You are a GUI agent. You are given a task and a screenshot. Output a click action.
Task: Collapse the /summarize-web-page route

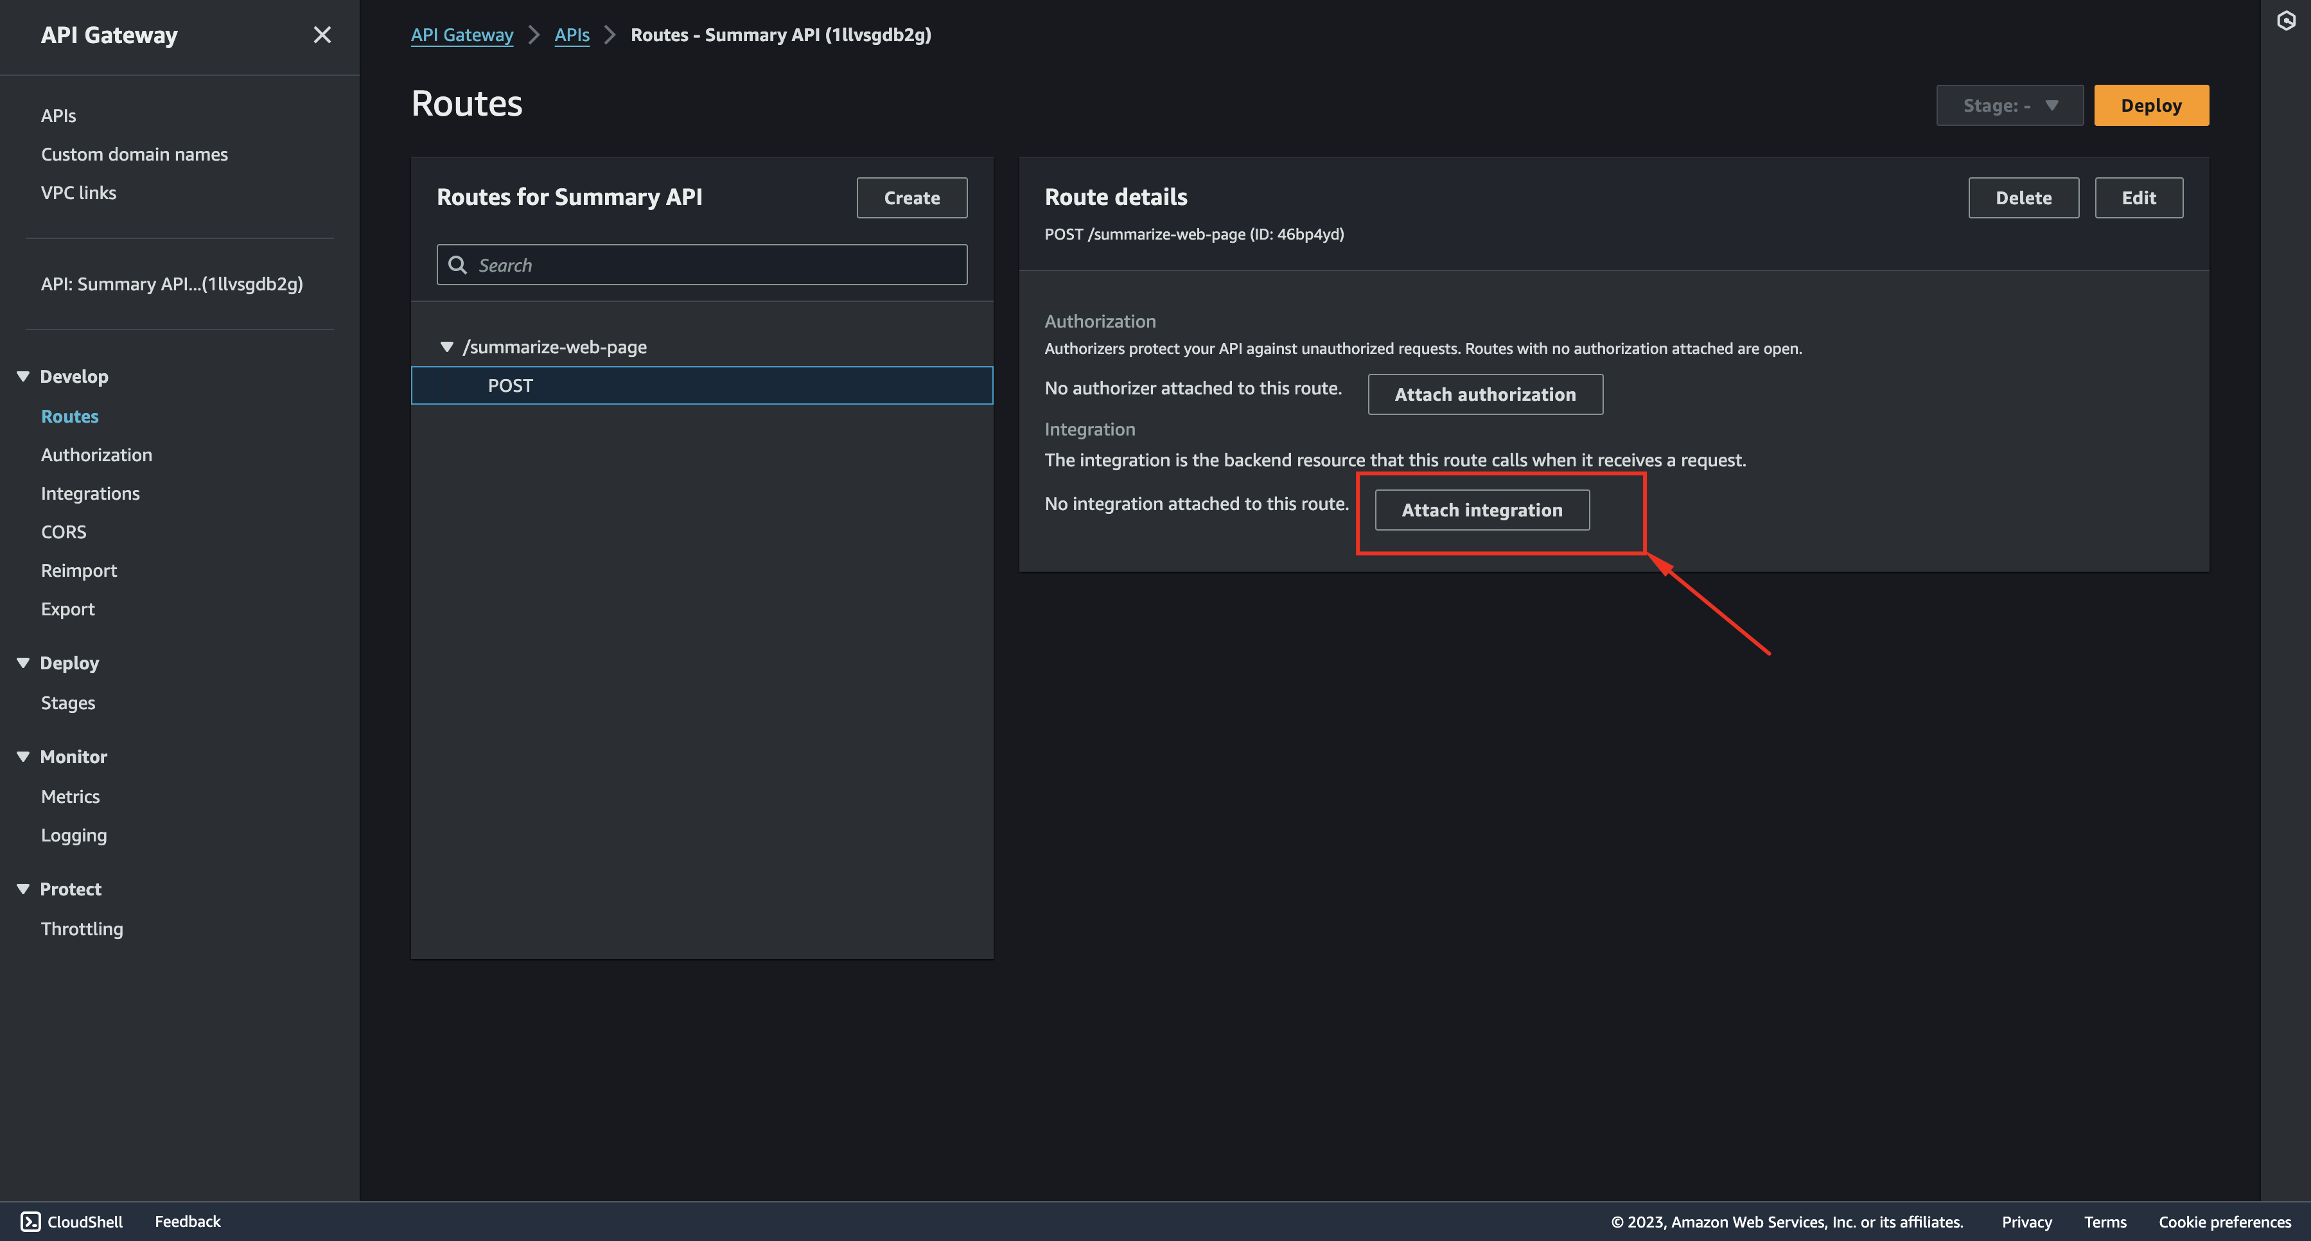coord(446,346)
